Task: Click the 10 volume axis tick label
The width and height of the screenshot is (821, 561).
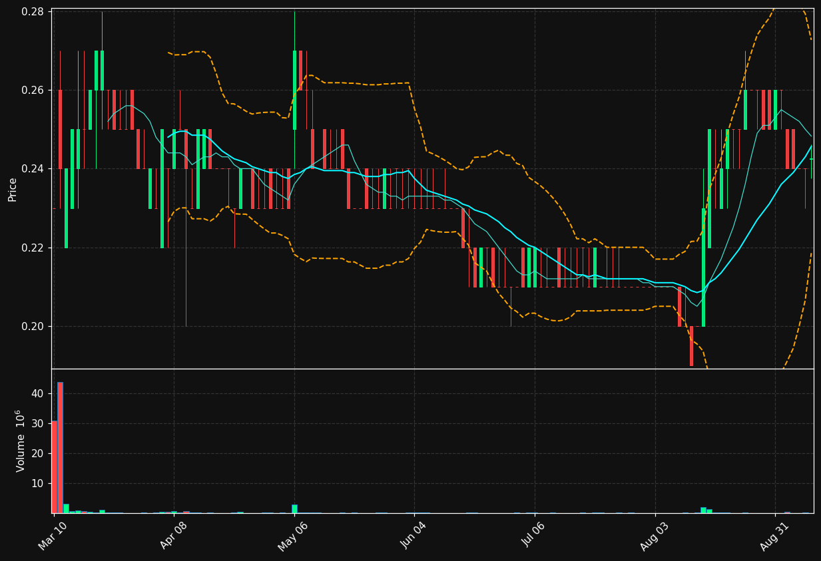Action: 37,484
